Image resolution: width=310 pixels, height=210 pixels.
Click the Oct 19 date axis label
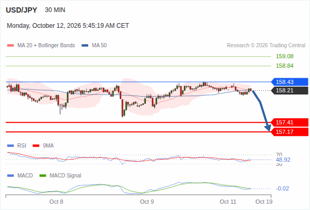(264, 202)
